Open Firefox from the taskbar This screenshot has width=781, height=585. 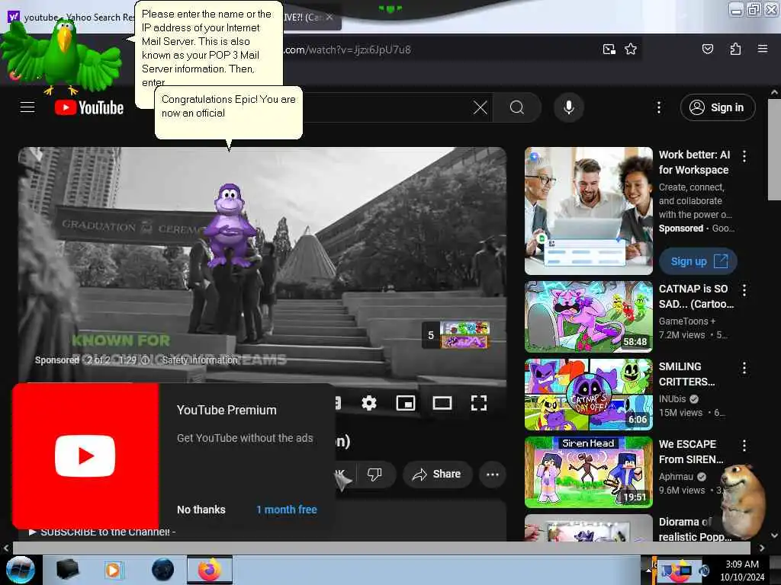(x=210, y=570)
